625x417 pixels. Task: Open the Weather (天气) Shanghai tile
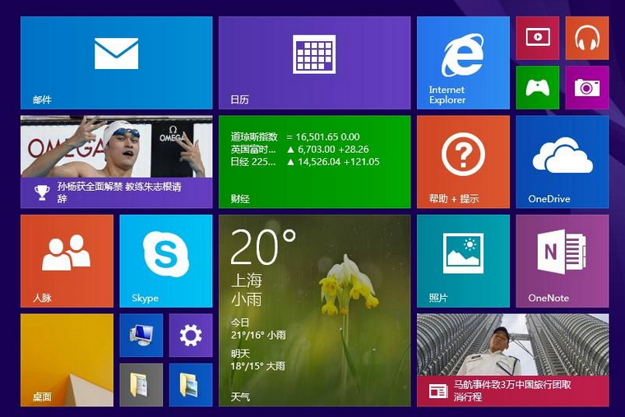click(x=314, y=310)
